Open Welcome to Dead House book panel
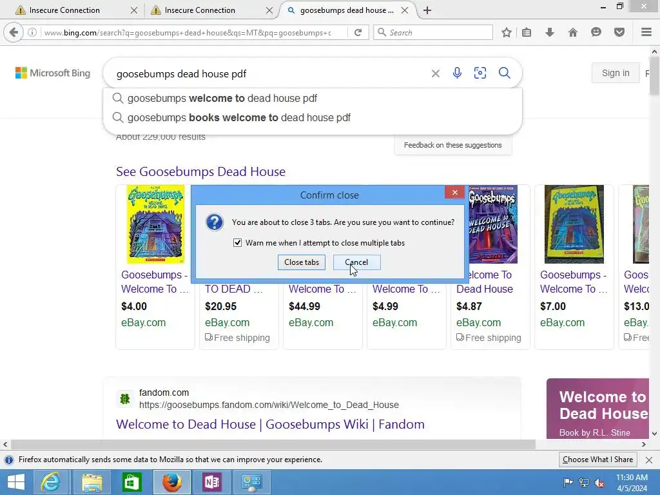 coord(597,409)
